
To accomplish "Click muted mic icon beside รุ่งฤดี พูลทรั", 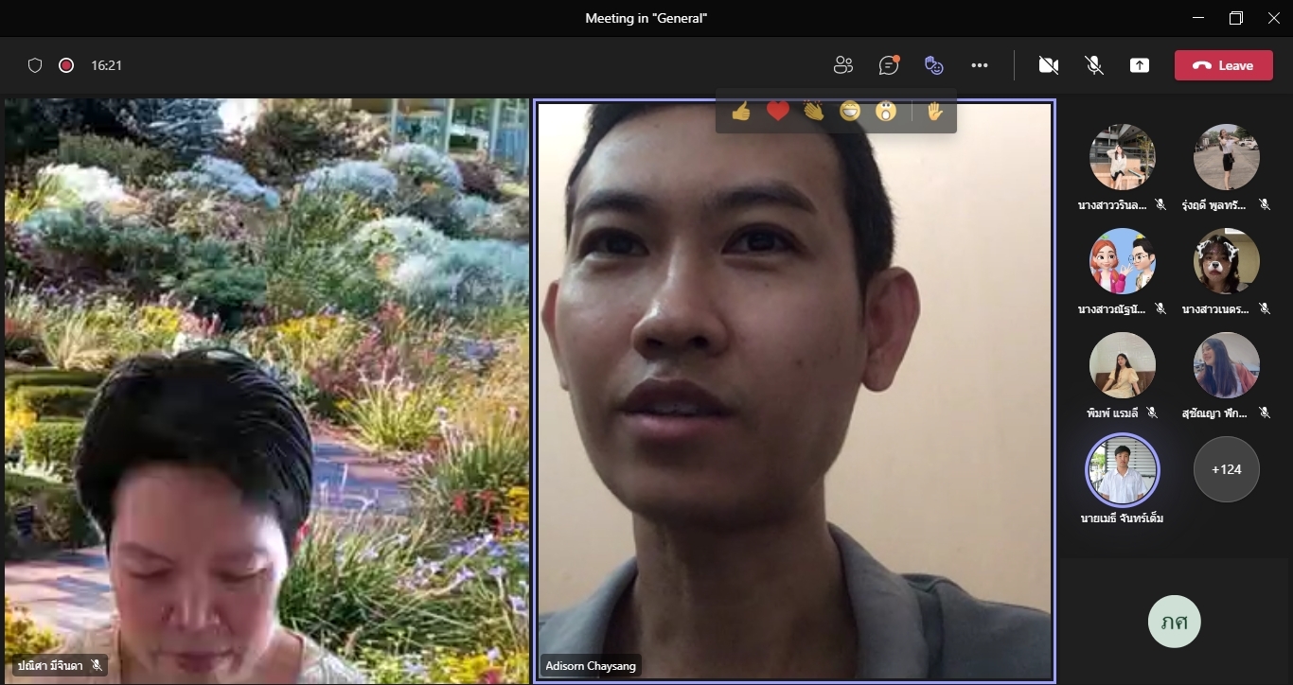I will point(1266,204).
